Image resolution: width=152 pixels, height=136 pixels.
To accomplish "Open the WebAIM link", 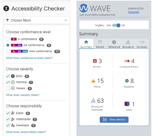I will tap(133, 12).
